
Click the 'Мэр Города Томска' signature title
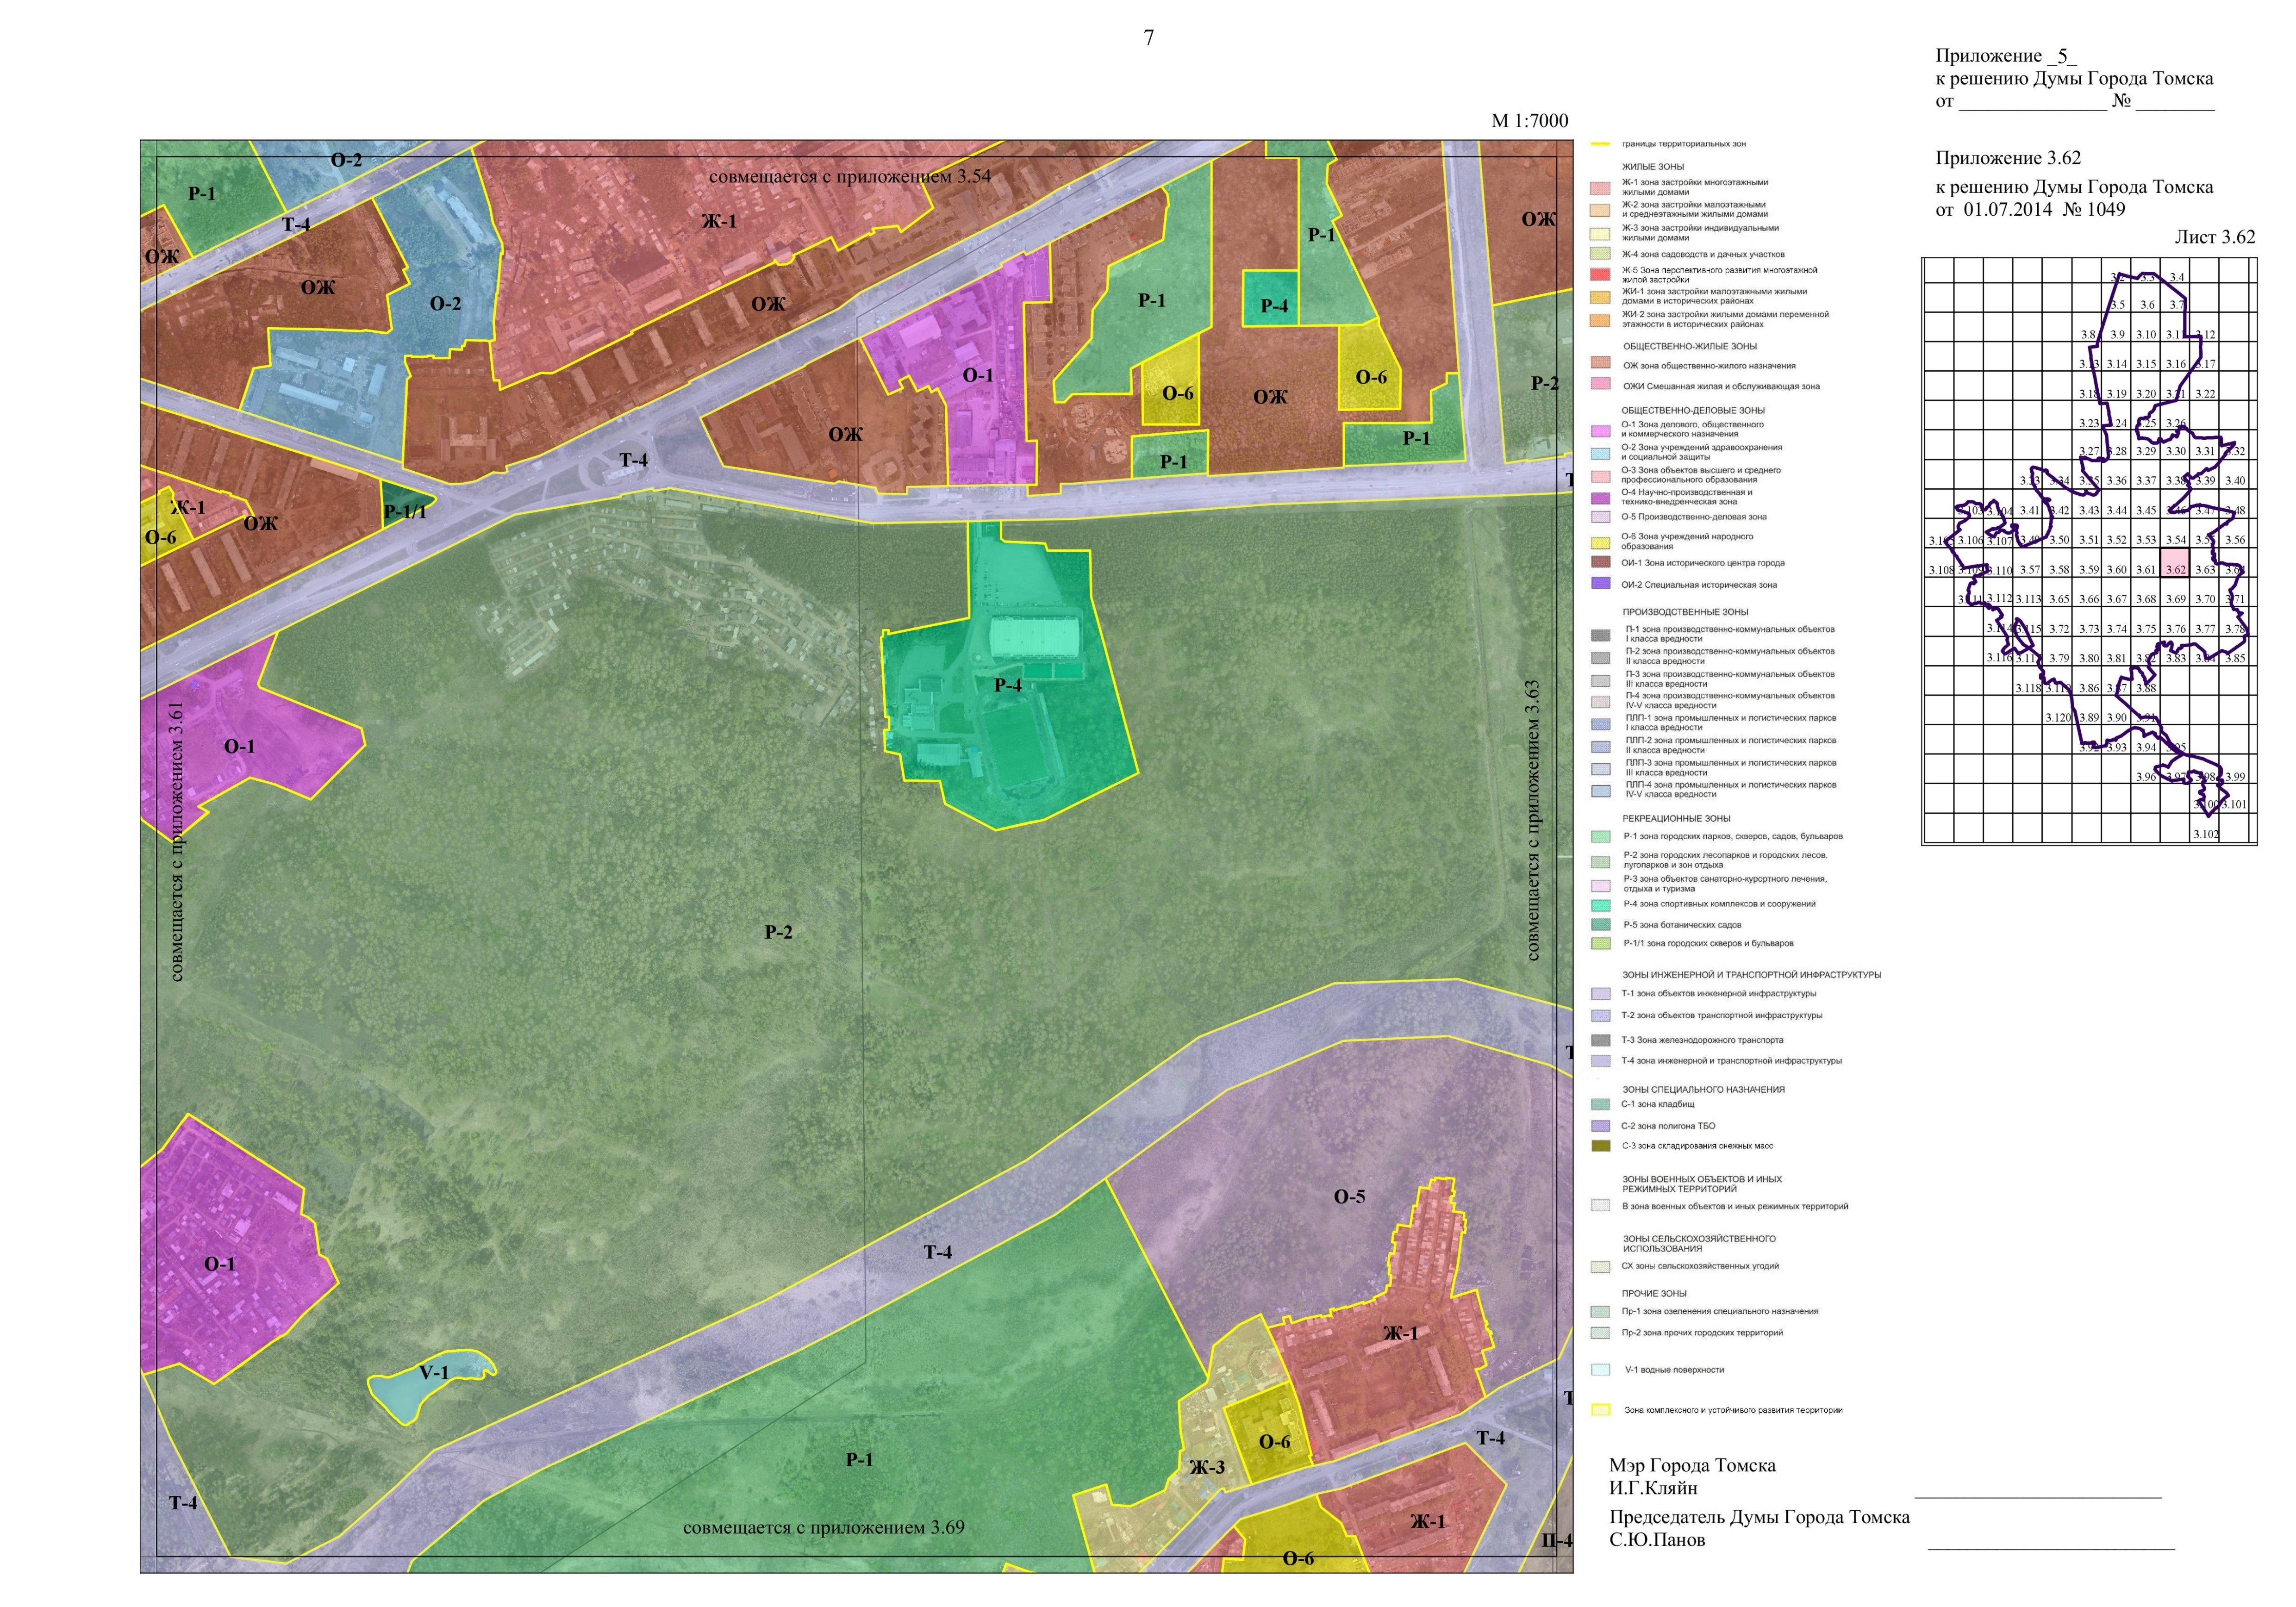point(1692,1466)
